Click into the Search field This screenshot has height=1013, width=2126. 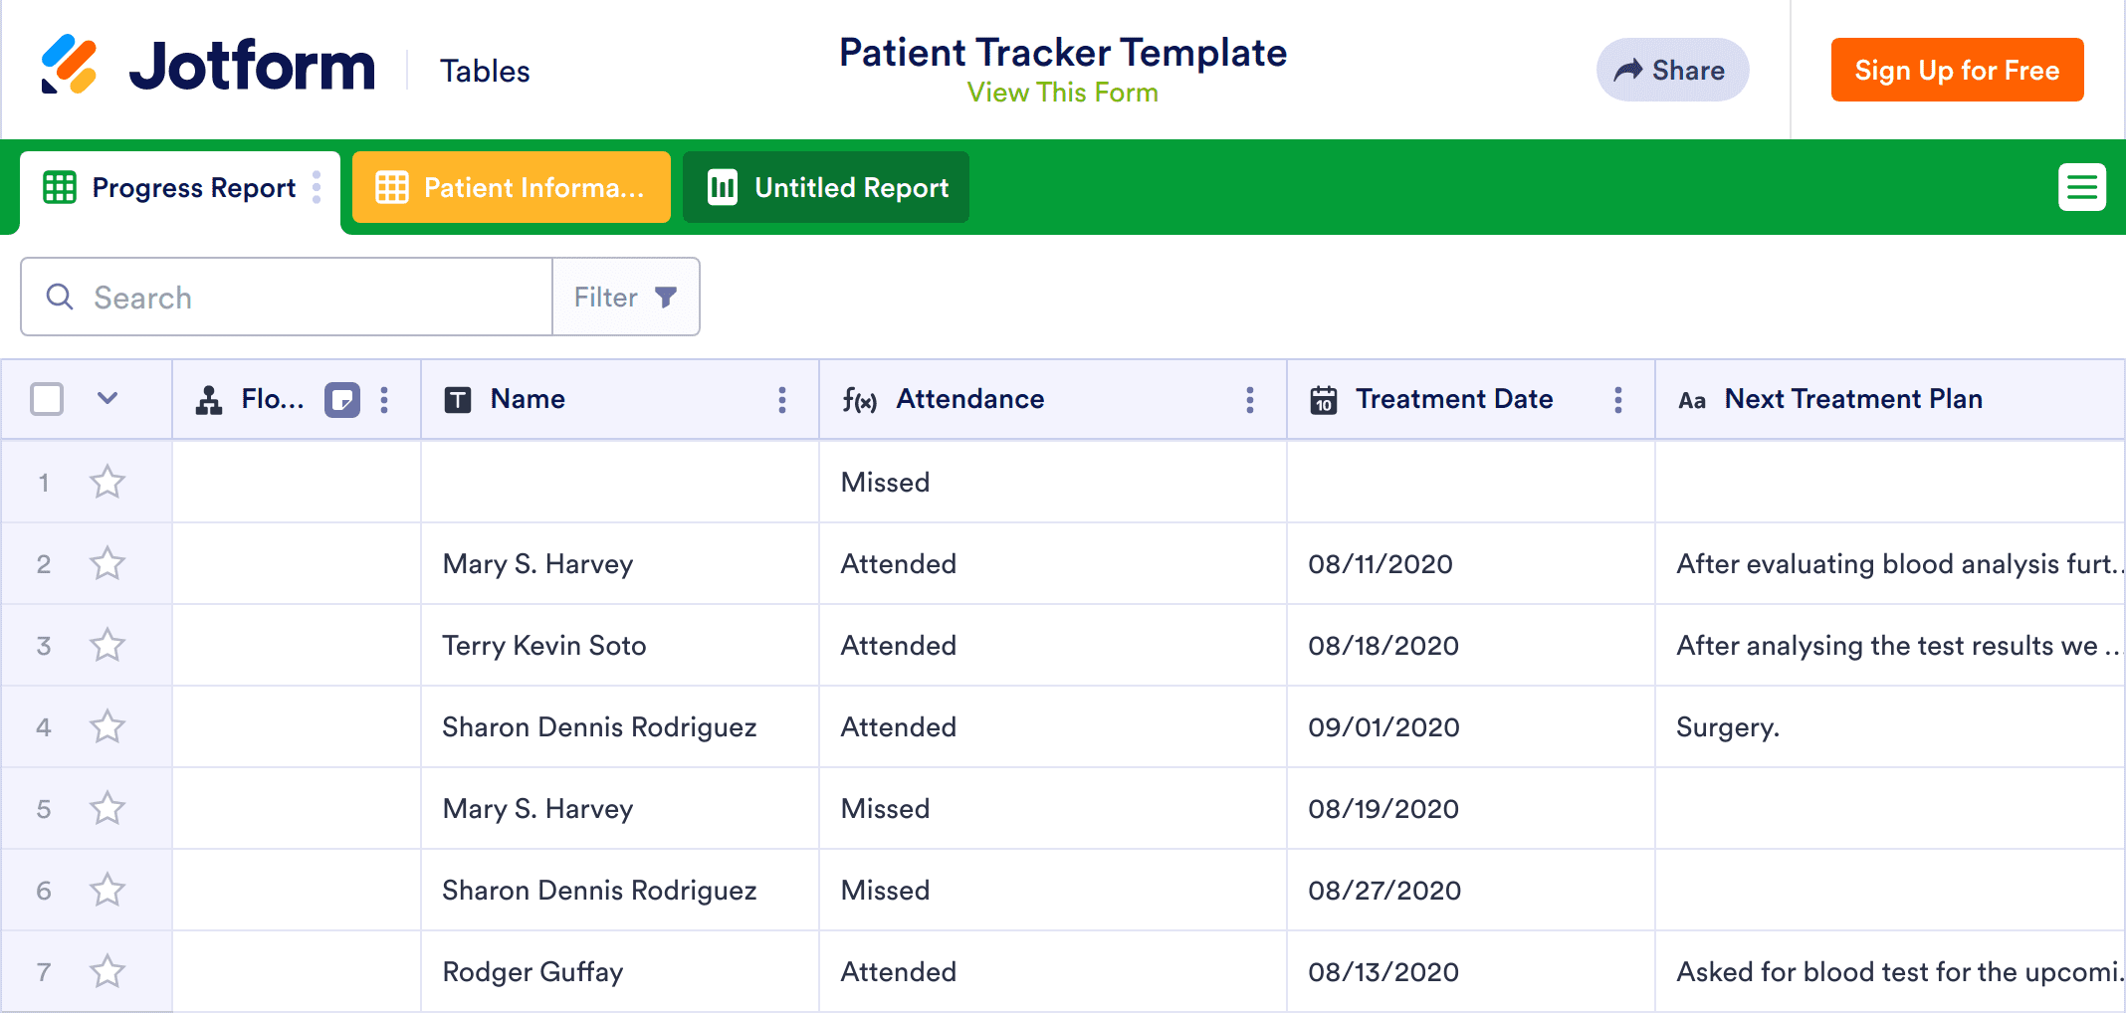[x=299, y=298]
